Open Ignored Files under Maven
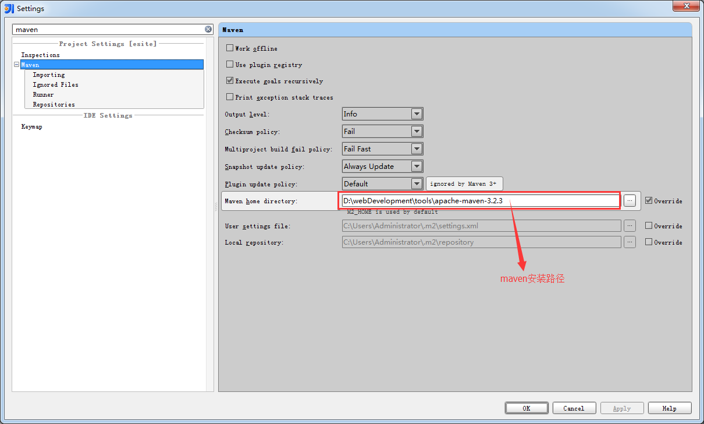704x424 pixels. coord(55,84)
